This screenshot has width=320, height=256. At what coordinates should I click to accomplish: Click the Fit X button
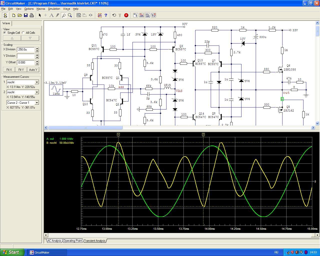pos(9,70)
